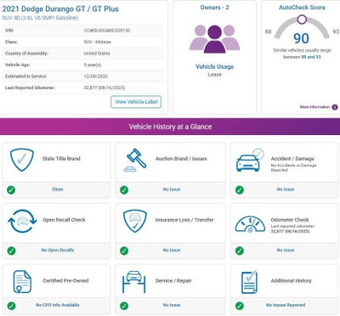340x316 pixels.
Task: Open the No Open Recalls link
Action: coord(58,250)
